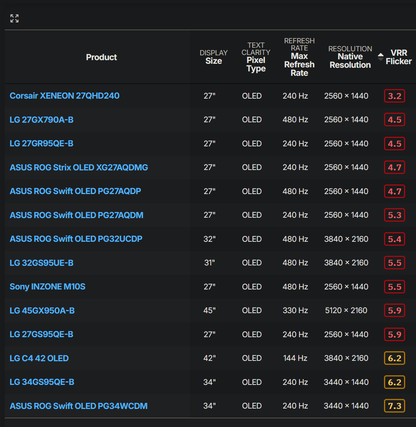Click the 5.3 score for ASUS PG27AQDM
This screenshot has height=427, width=416.
pyautogui.click(x=394, y=215)
